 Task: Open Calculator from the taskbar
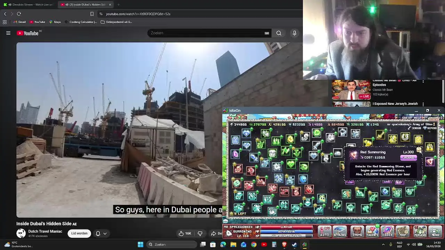tap(274, 244)
